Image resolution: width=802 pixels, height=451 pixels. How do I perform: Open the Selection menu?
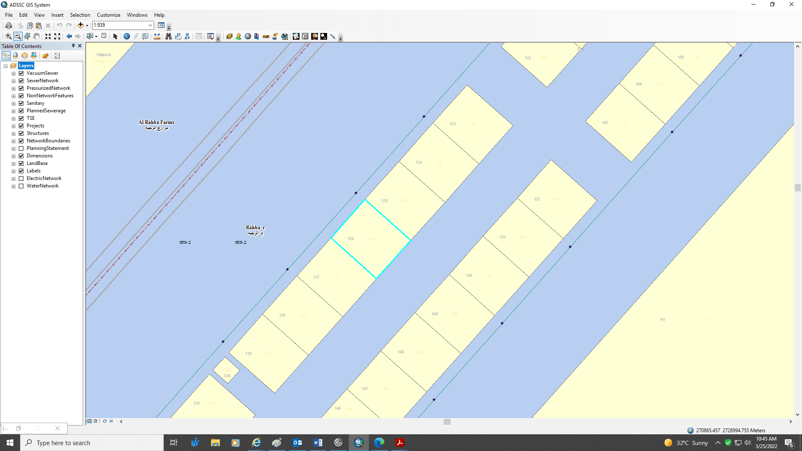click(x=80, y=15)
